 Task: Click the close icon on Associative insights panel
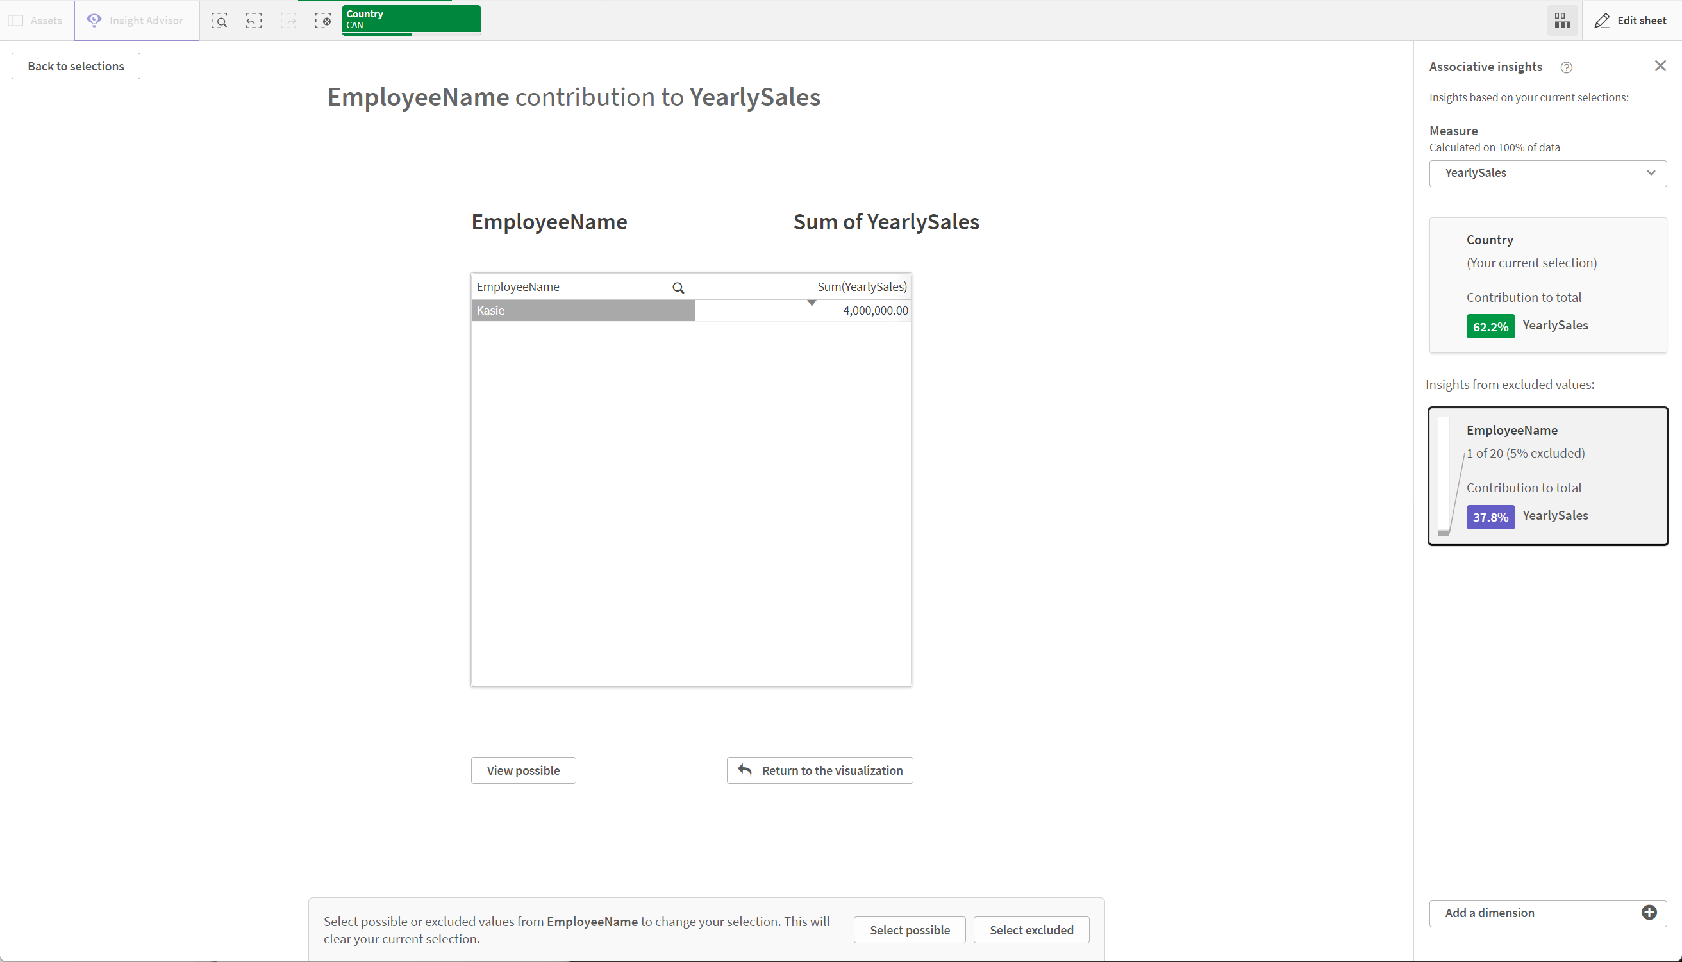[1661, 66]
